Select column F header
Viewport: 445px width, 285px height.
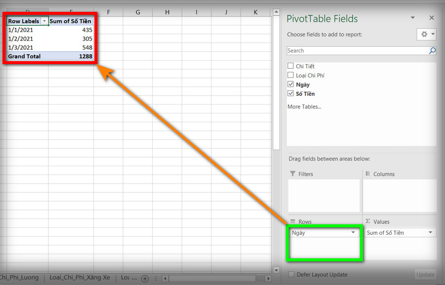tap(108, 12)
